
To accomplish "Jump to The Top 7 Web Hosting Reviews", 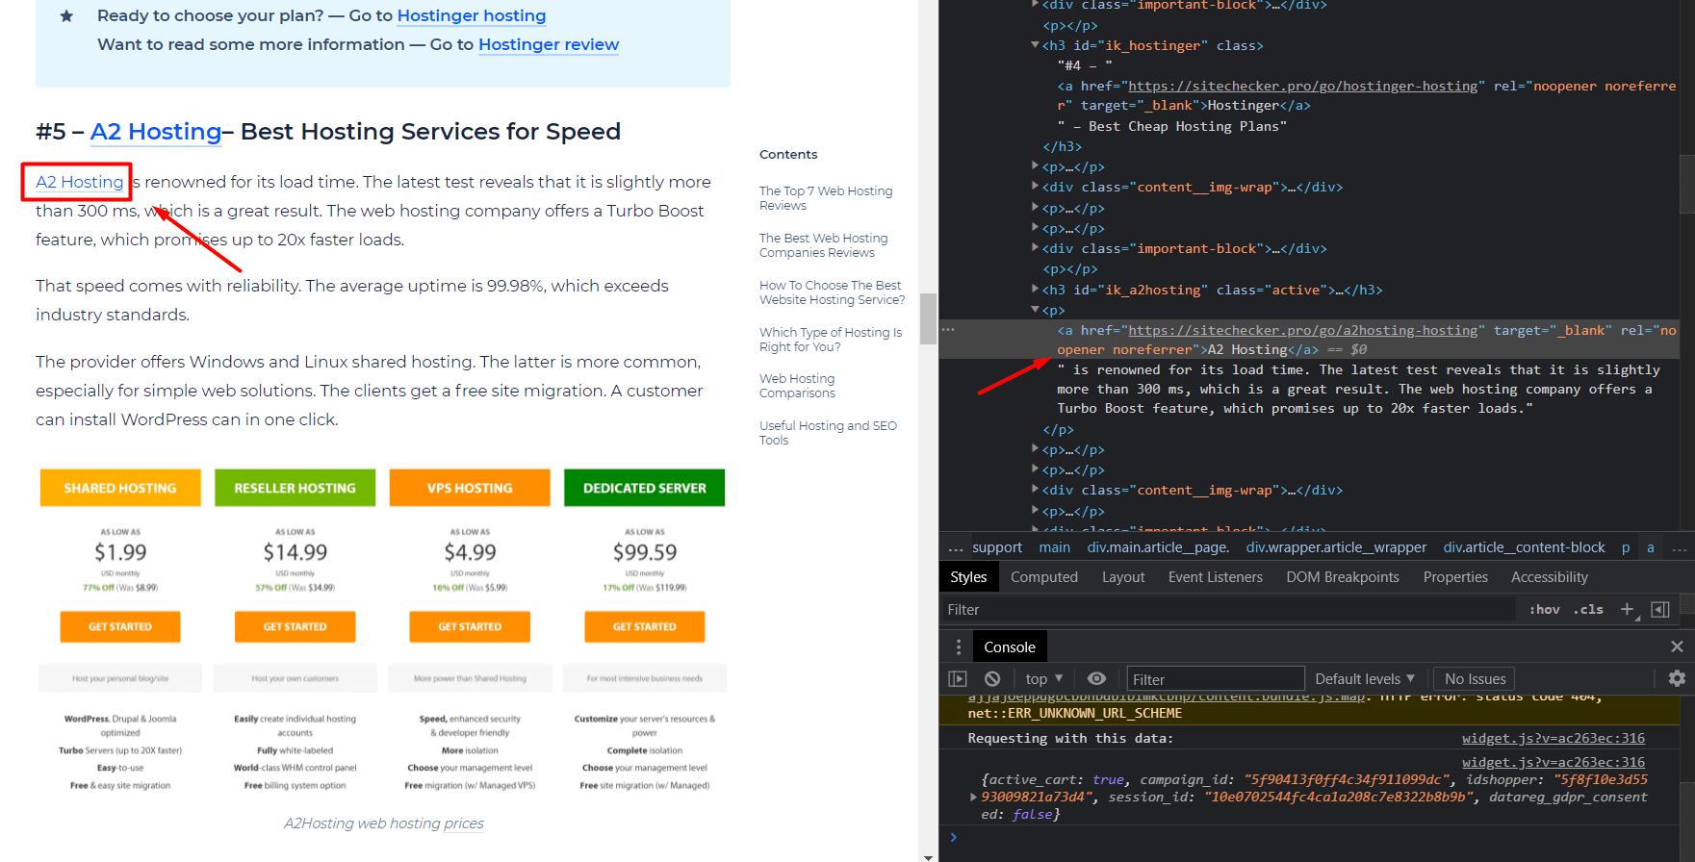I will tap(826, 198).
